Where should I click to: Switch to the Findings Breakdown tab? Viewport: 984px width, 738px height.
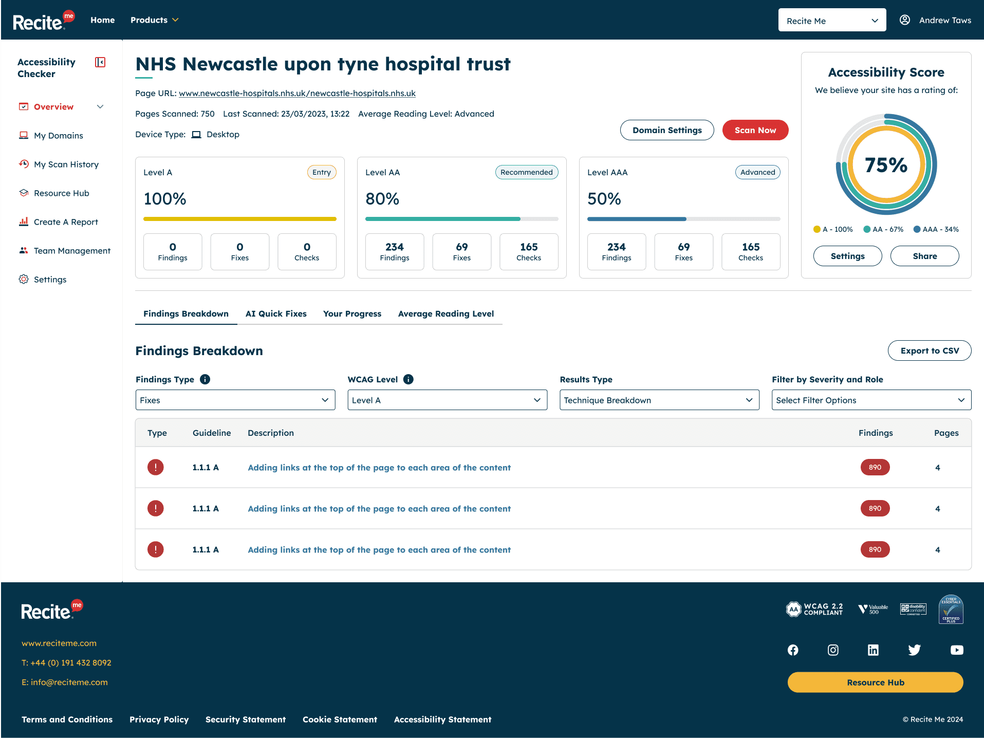coord(186,313)
